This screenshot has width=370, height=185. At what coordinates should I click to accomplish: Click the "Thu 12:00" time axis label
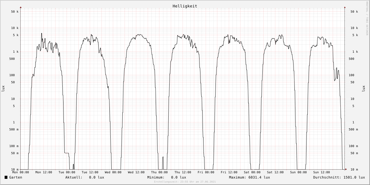183,172
